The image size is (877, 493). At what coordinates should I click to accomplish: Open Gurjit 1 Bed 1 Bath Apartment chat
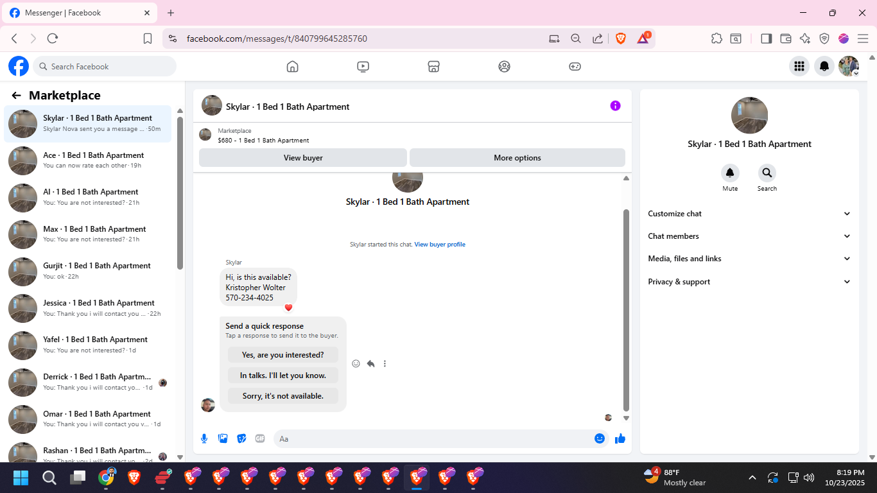[88, 272]
